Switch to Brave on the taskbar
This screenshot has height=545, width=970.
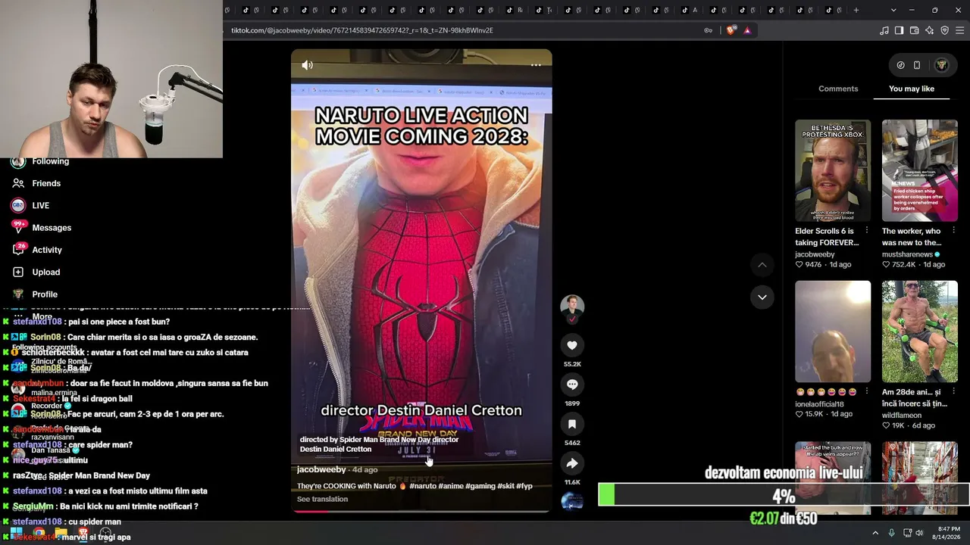pos(83,532)
